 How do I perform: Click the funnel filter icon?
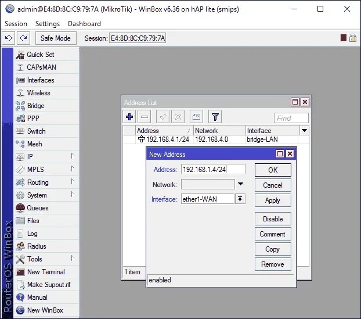click(215, 117)
